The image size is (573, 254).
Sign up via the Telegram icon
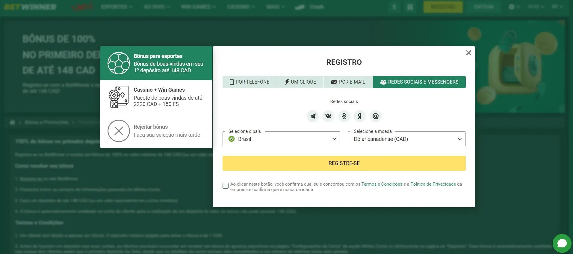313,116
